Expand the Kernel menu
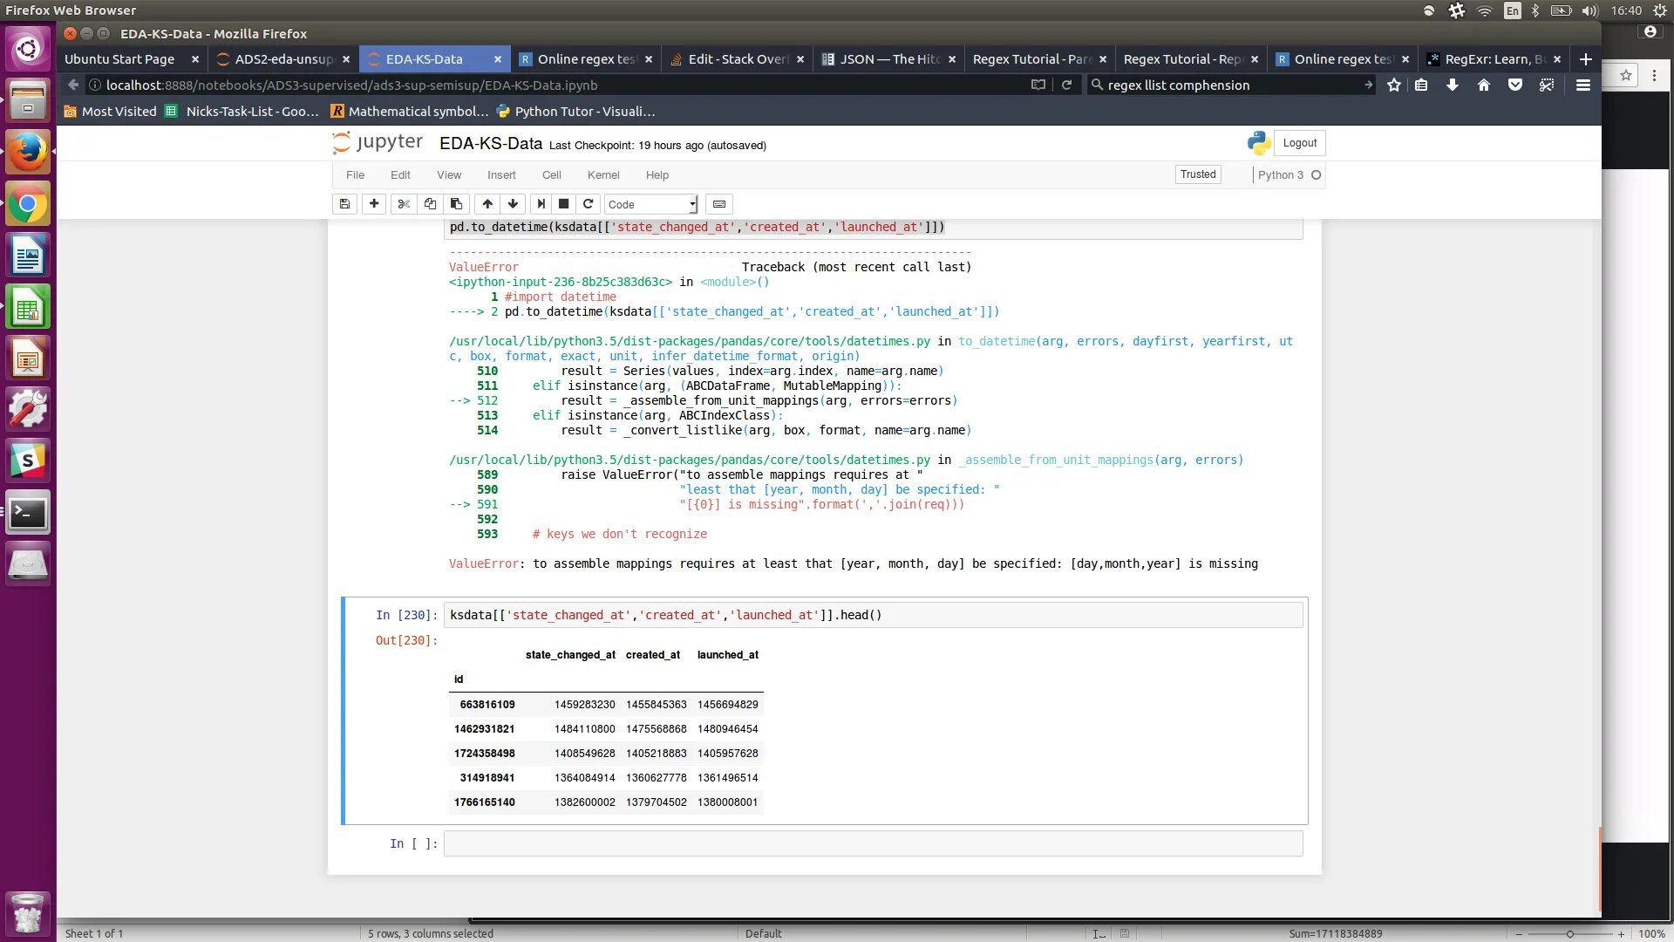This screenshot has width=1674, height=942. pos(602,174)
